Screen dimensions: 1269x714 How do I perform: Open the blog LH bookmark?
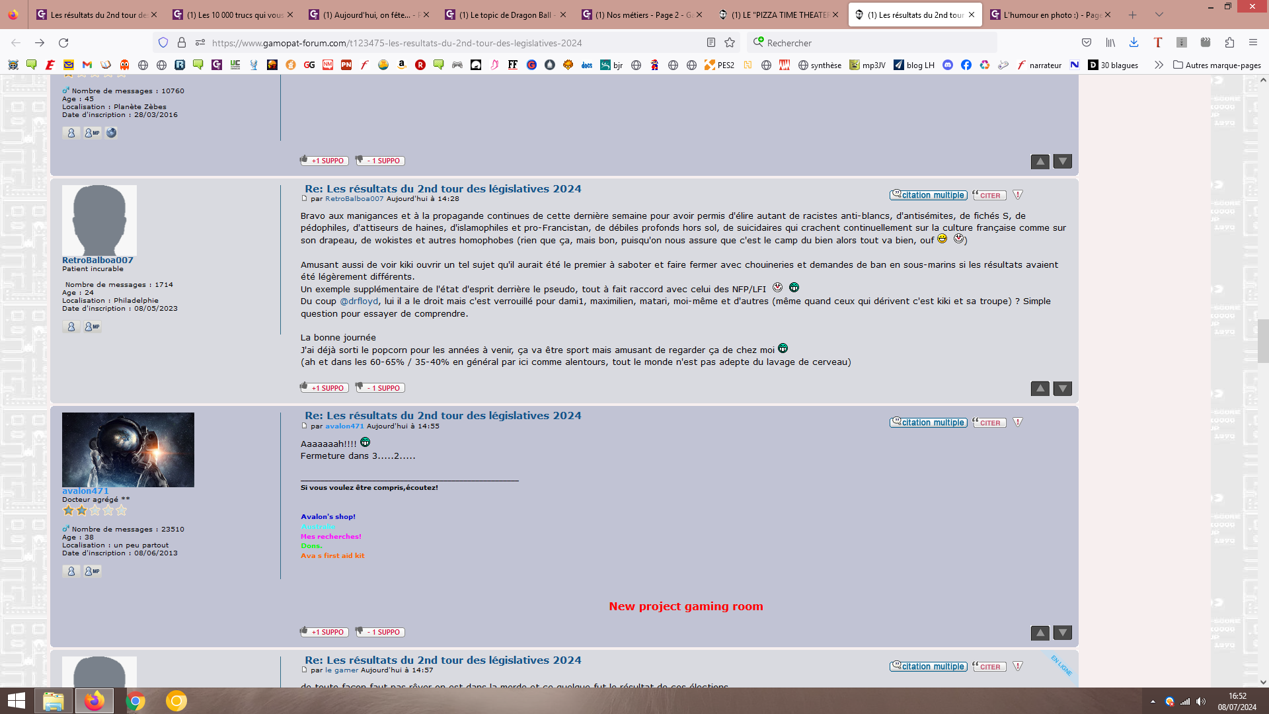coord(914,65)
